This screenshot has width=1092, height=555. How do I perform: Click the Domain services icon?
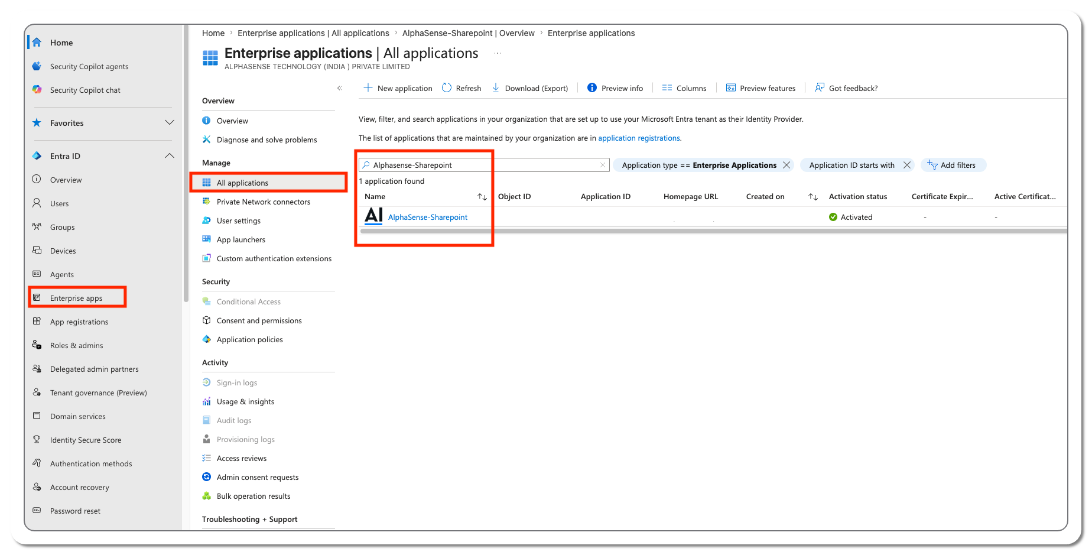point(37,416)
